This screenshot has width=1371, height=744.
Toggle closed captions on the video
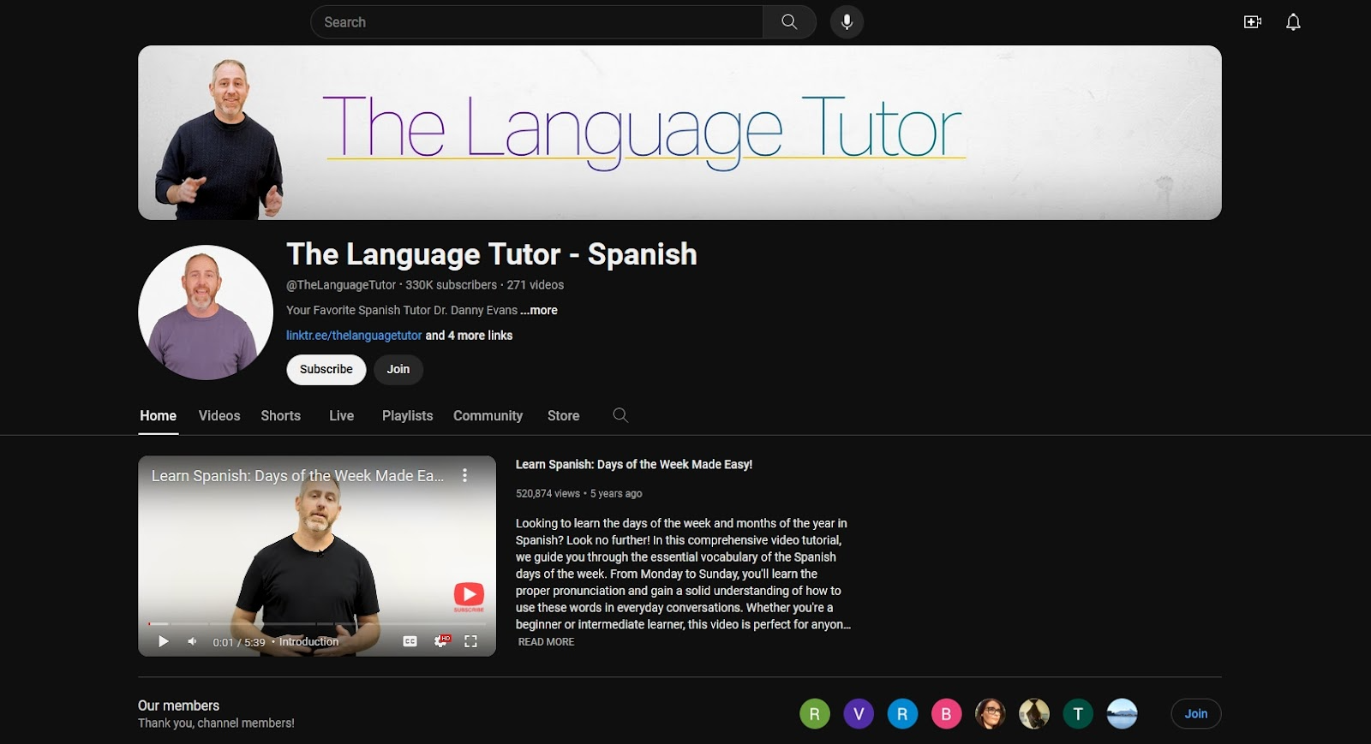[410, 641]
